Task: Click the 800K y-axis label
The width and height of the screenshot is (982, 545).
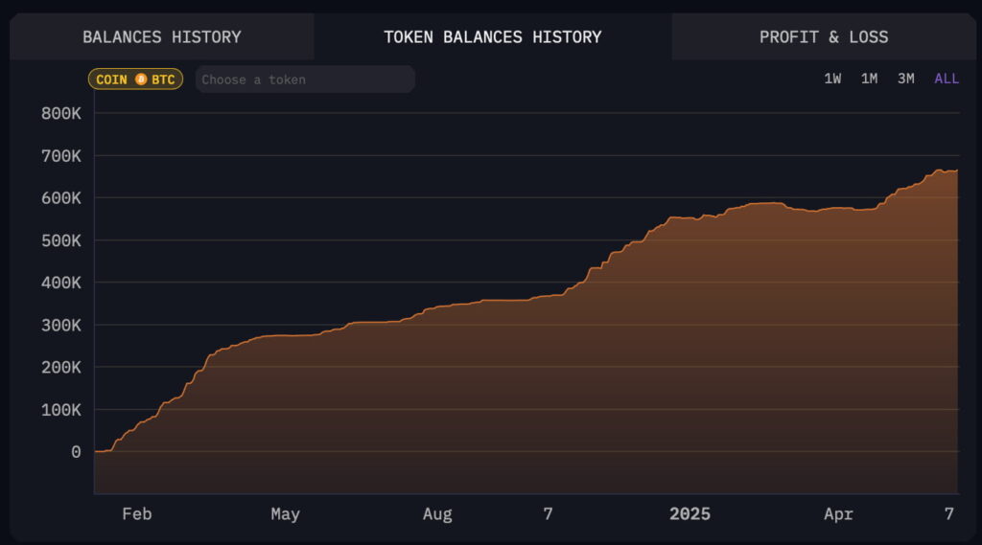Action: [60, 113]
